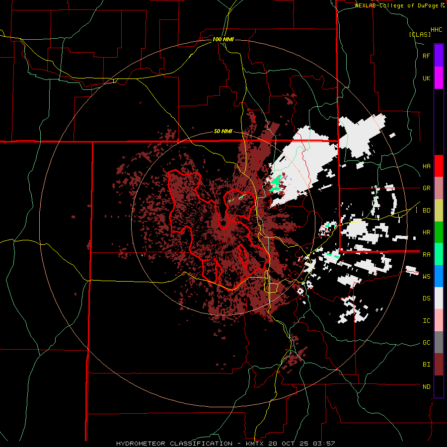The height and width of the screenshot is (447, 447).
Task: Click the RF legend label
Action: click(426, 56)
